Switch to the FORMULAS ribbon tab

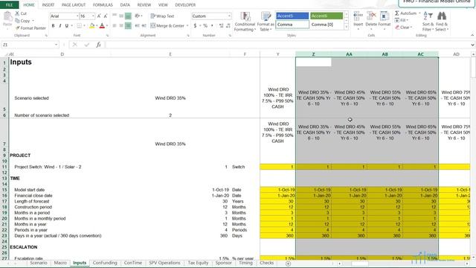pyautogui.click(x=103, y=5)
